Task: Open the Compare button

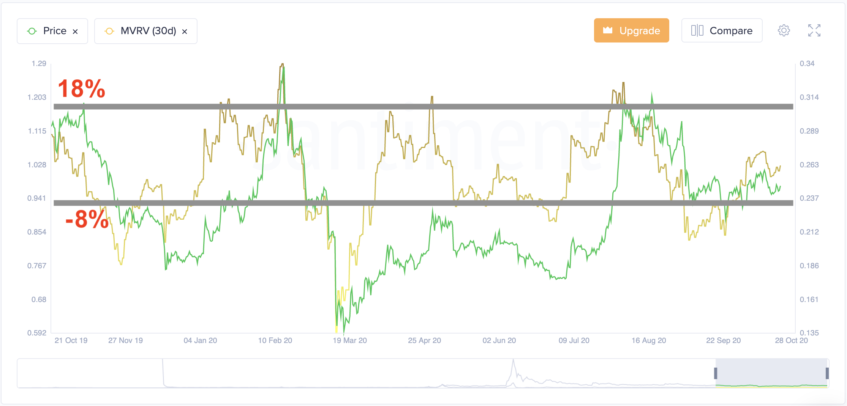Action: (x=722, y=30)
